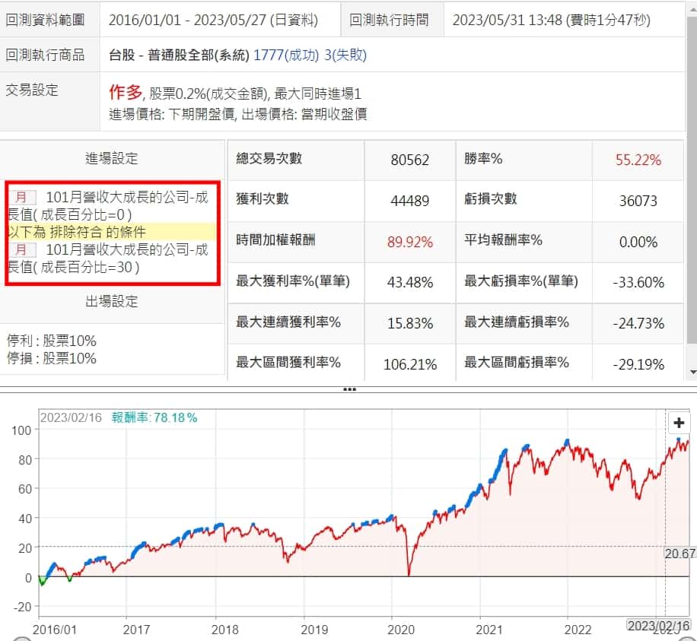Click the 時間加權報酬 value 89.92%
The width and height of the screenshot is (697, 641).
[409, 242]
